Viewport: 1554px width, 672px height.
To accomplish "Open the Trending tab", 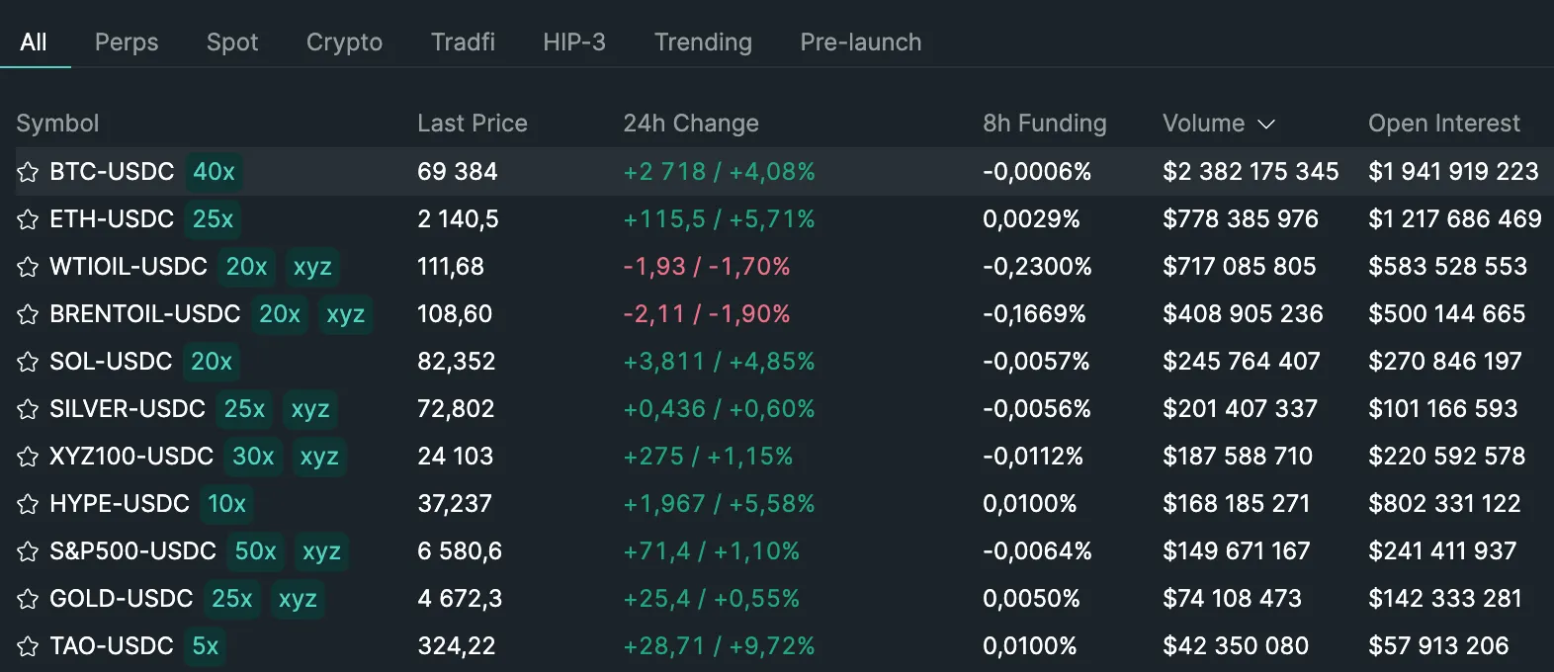I will pos(703,42).
